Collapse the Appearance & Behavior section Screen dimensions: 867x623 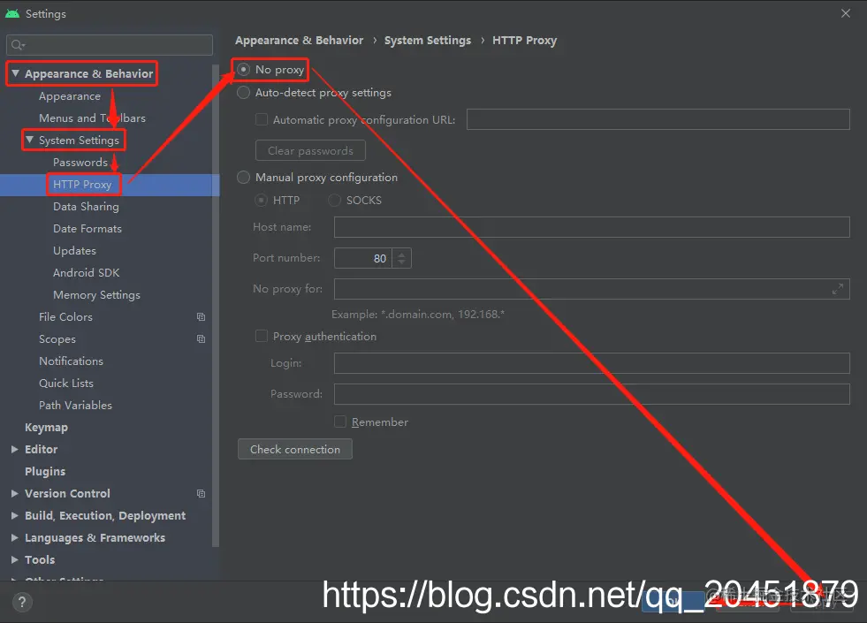pos(16,73)
